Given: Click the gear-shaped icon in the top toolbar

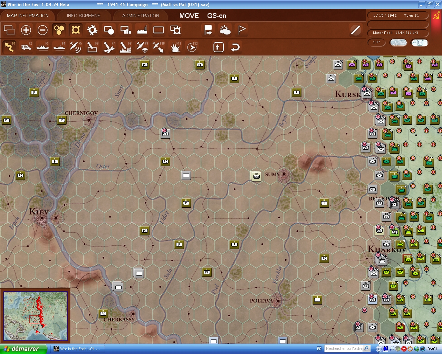Looking at the screenshot, I should tap(92, 30).
